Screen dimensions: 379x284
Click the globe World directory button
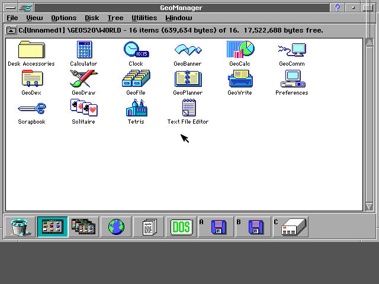pyautogui.click(x=116, y=227)
